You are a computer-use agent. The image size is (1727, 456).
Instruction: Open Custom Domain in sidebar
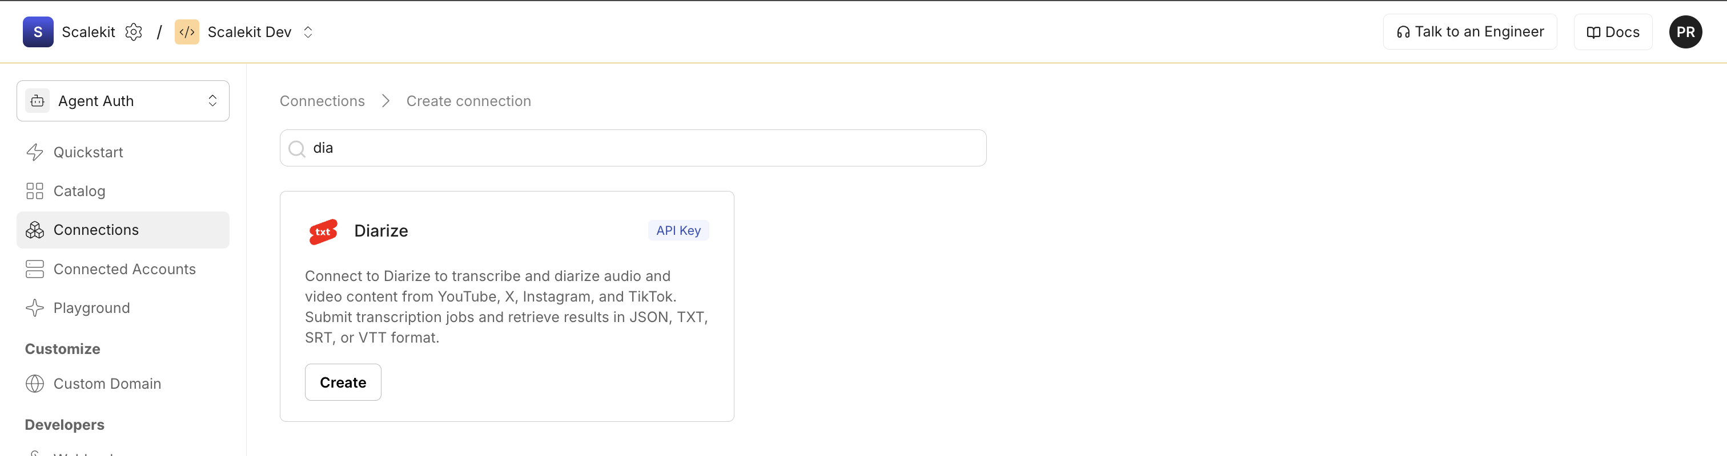[x=123, y=384]
